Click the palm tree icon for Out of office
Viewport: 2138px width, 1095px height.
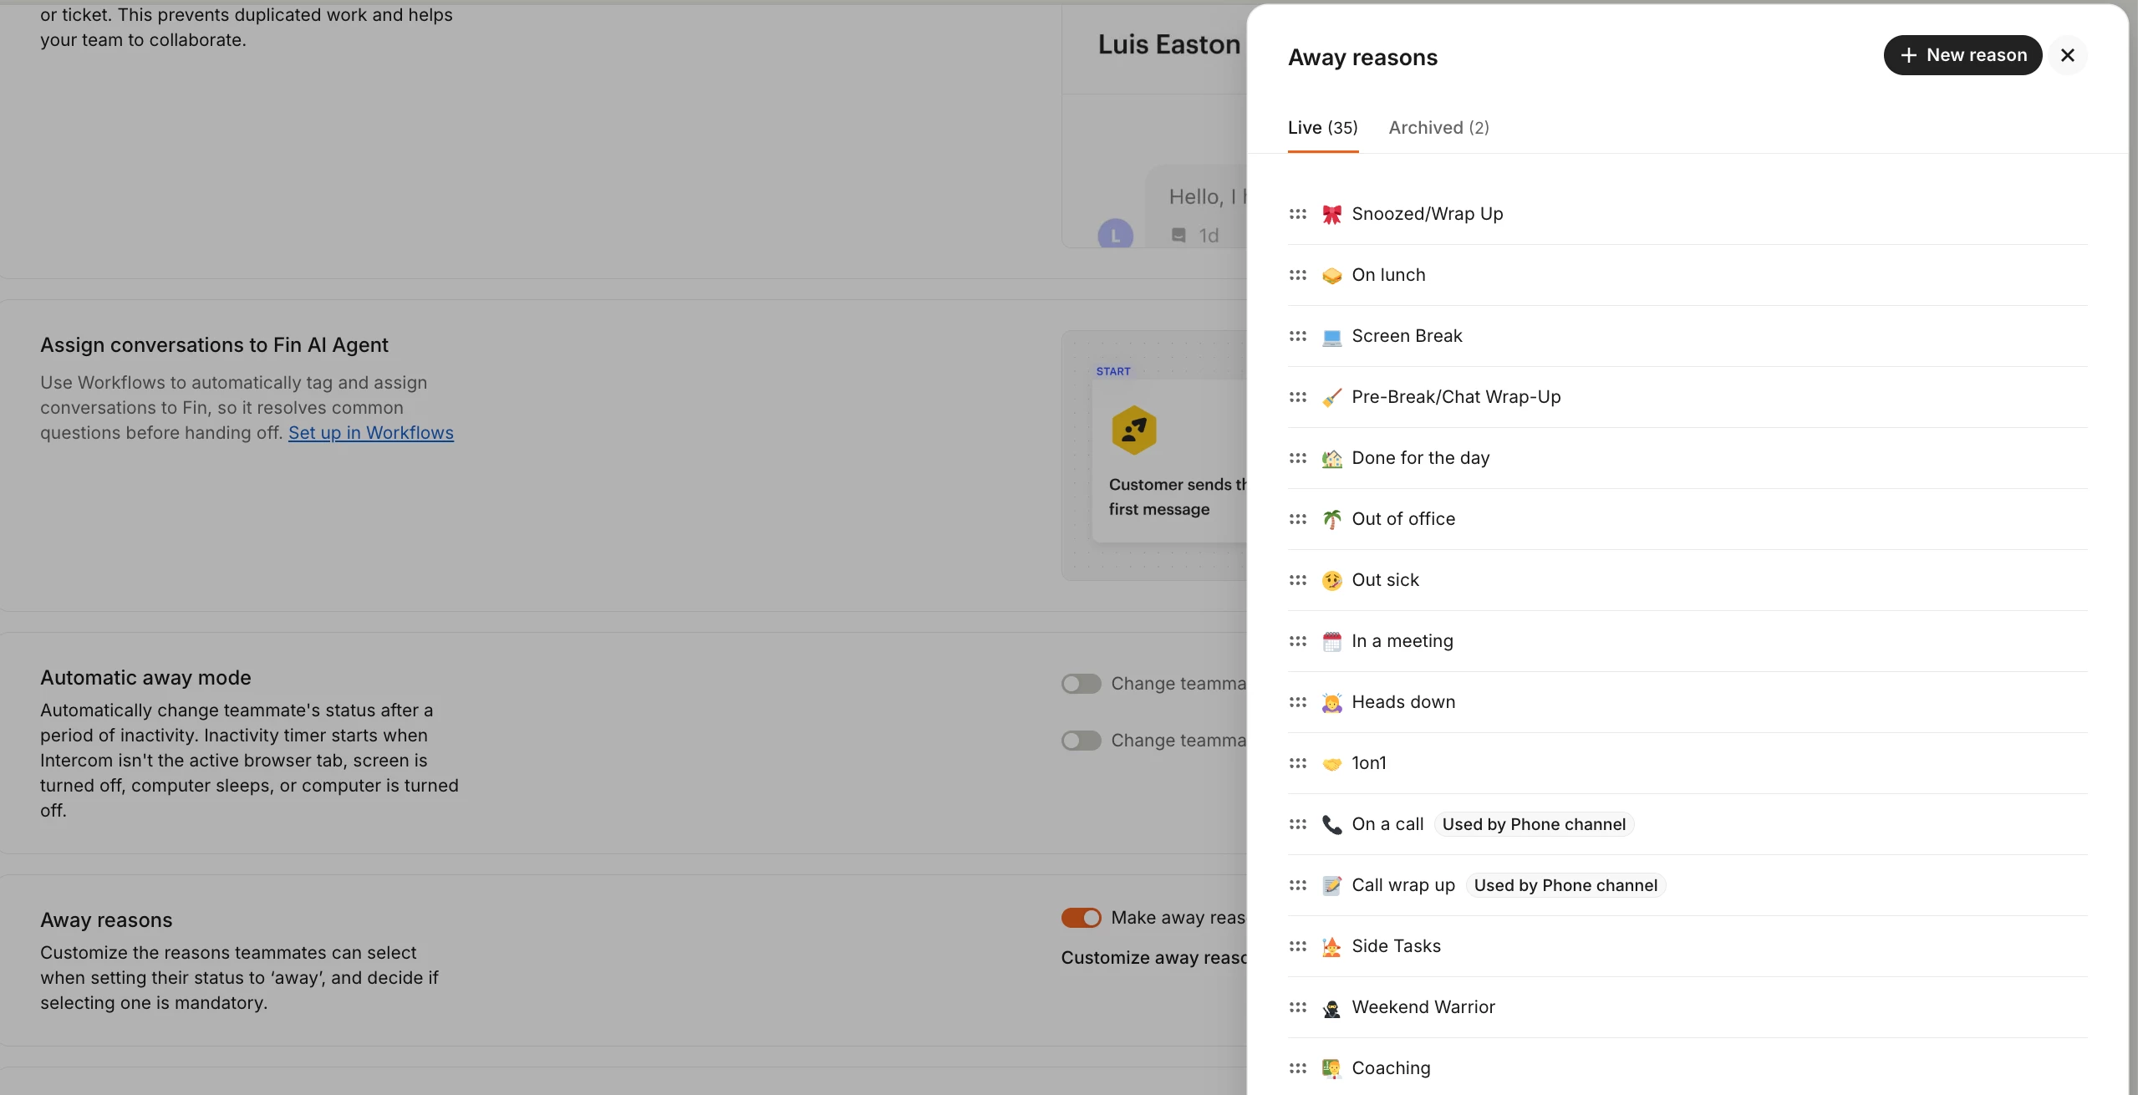[1331, 519]
